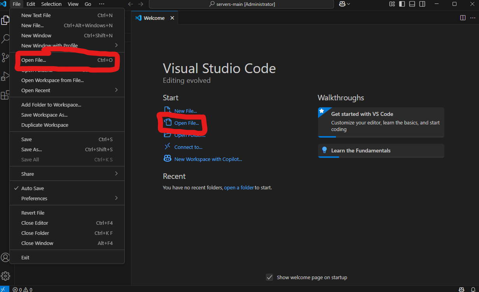Screen dimensions: 479x292
Task: Click New File... link on Welcome page
Action: coord(185,111)
